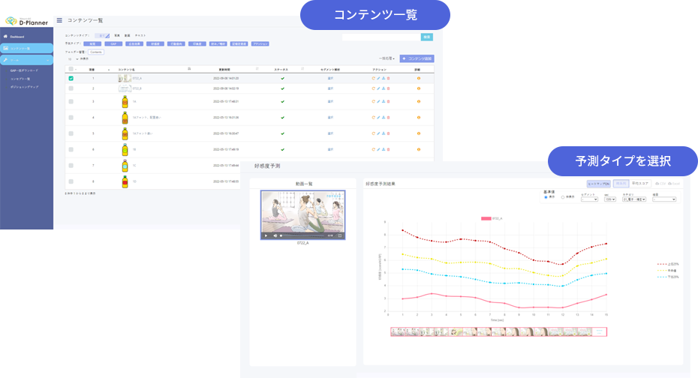Viewport: 698px width, 384px height.
Task: Open the カテゴリ dropdown above the chart
Action: [x=628, y=199]
